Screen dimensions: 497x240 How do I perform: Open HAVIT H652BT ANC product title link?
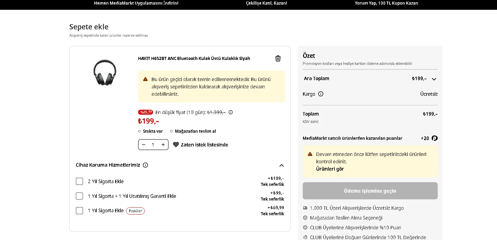(194, 58)
